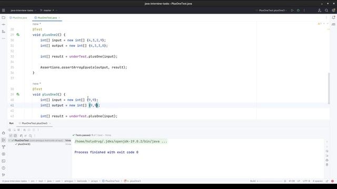Open Problems tool window icon
The image size is (337, 189).
point(4,168)
